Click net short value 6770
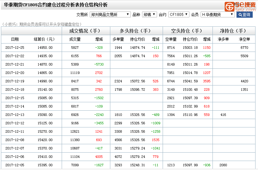This screenshot has height=170, width=258. [244, 48]
